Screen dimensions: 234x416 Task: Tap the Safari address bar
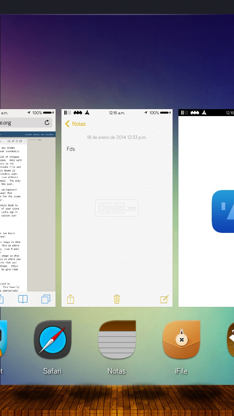tap(26, 123)
